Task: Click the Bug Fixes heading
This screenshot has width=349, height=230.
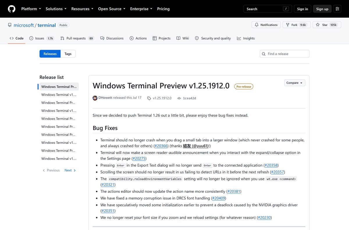Action: pyautogui.click(x=105, y=128)
